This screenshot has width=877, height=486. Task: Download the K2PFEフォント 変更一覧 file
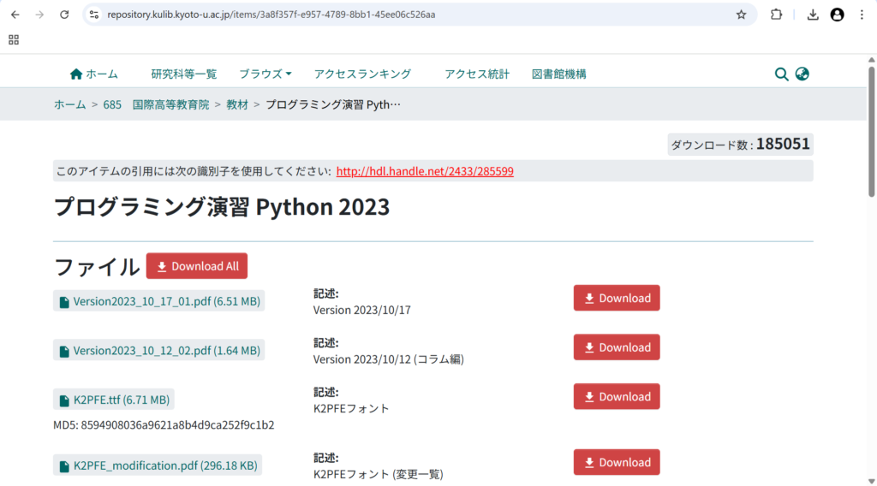coord(617,462)
